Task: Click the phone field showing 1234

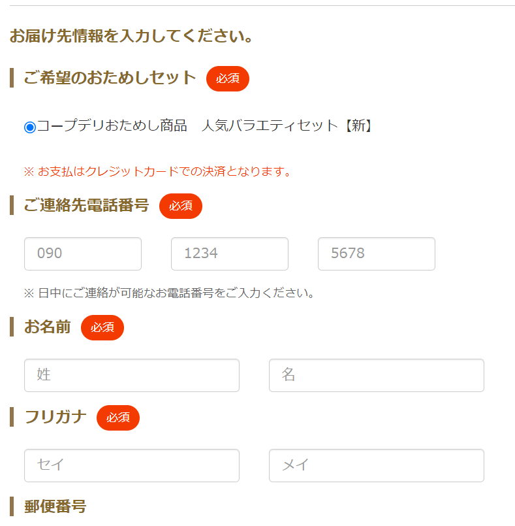Action: [x=230, y=254]
